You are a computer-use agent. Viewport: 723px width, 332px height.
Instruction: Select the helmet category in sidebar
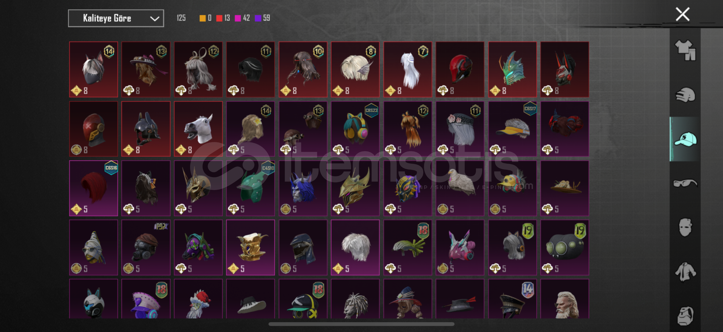(685, 95)
